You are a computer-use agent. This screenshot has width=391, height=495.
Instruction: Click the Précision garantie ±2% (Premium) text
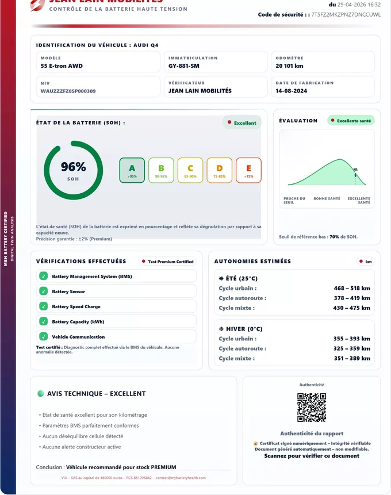pos(74,239)
